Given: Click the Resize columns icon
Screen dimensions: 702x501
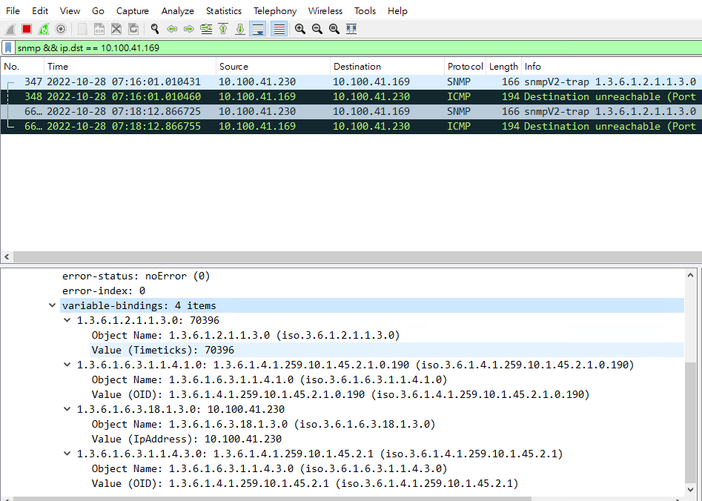Looking at the screenshot, I should [x=351, y=28].
